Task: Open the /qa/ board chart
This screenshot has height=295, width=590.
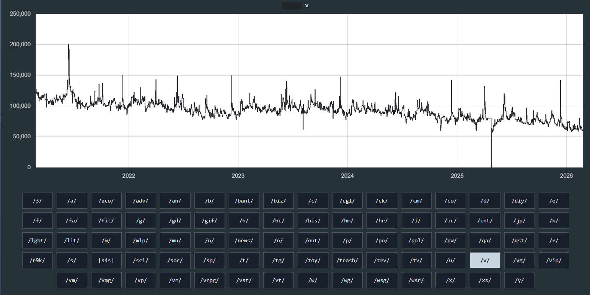Action: (485, 240)
